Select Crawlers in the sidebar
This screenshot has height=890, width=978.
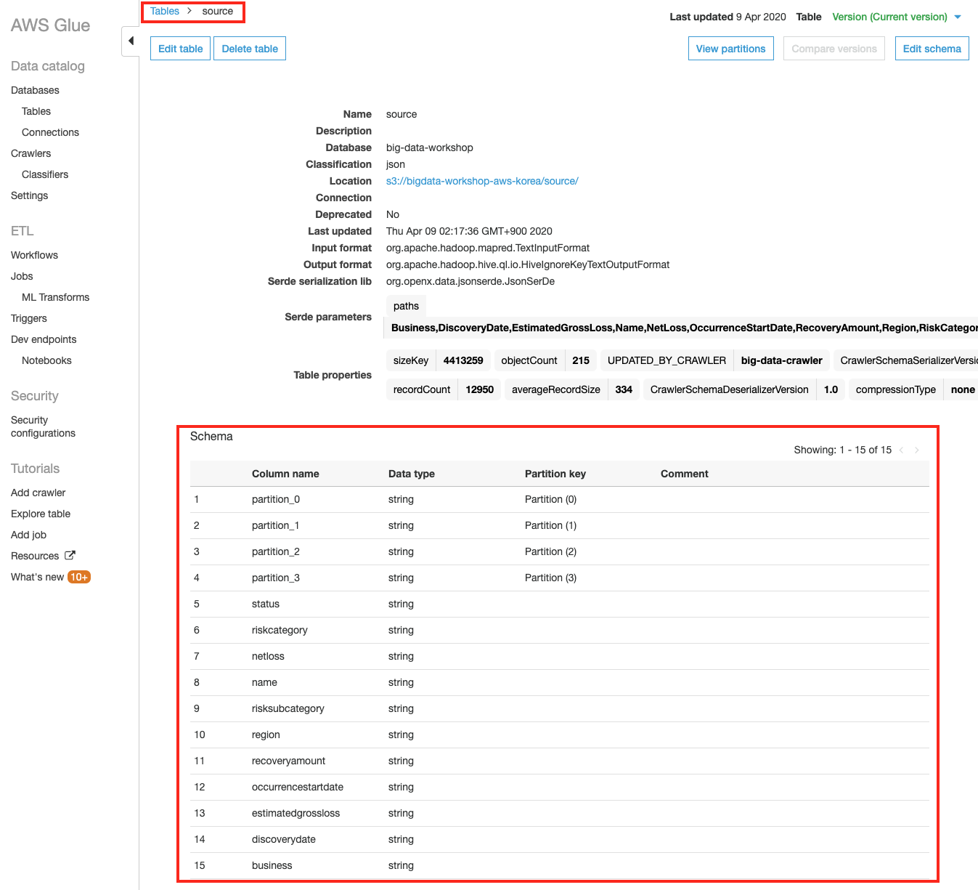30,153
